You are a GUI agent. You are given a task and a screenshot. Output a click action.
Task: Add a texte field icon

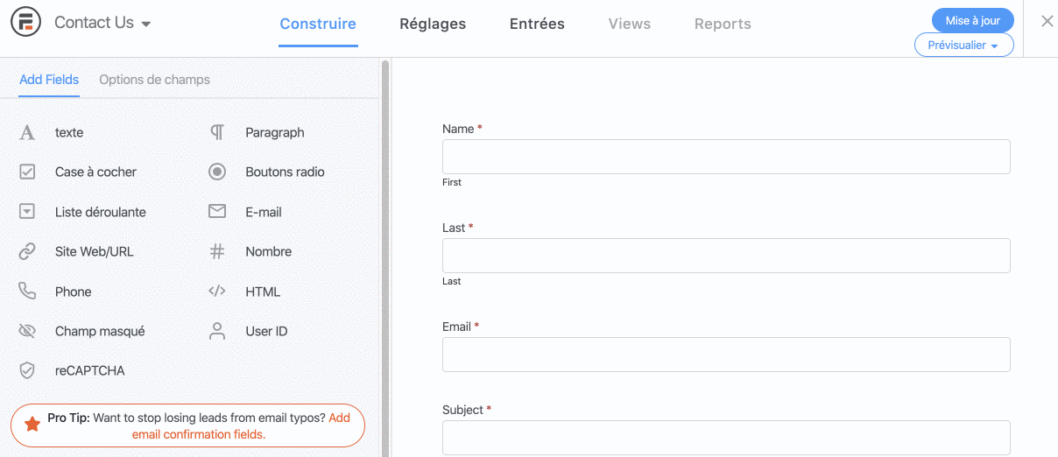point(27,132)
